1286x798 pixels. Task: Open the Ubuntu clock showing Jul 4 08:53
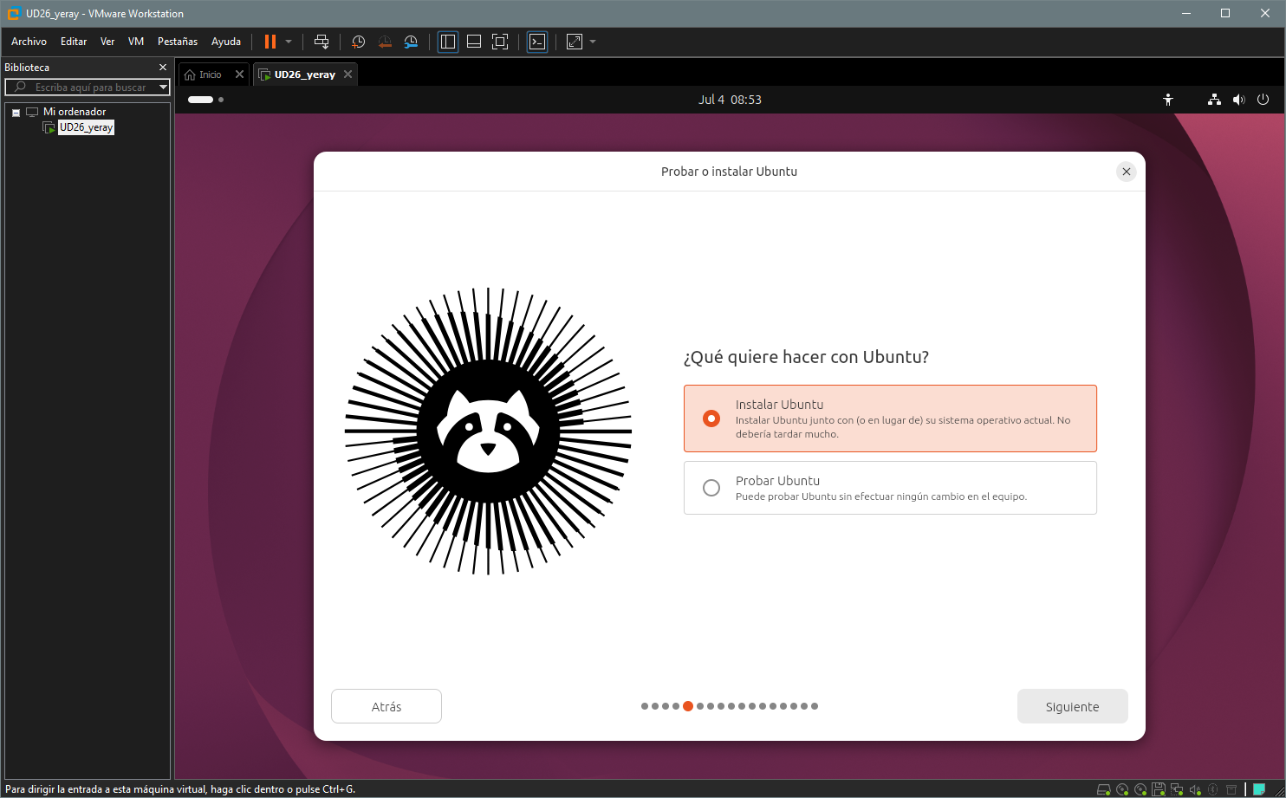[x=730, y=100]
